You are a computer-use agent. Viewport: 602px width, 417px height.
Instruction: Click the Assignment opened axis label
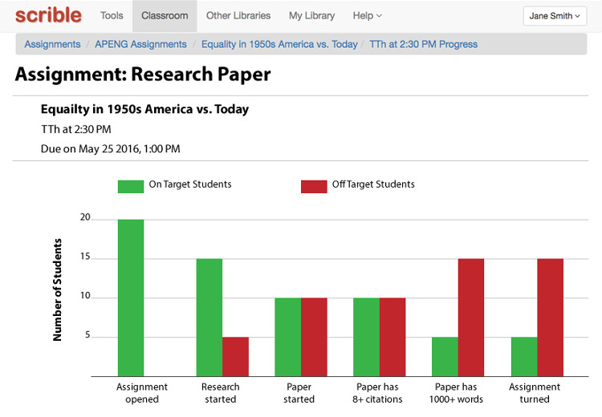click(x=142, y=393)
